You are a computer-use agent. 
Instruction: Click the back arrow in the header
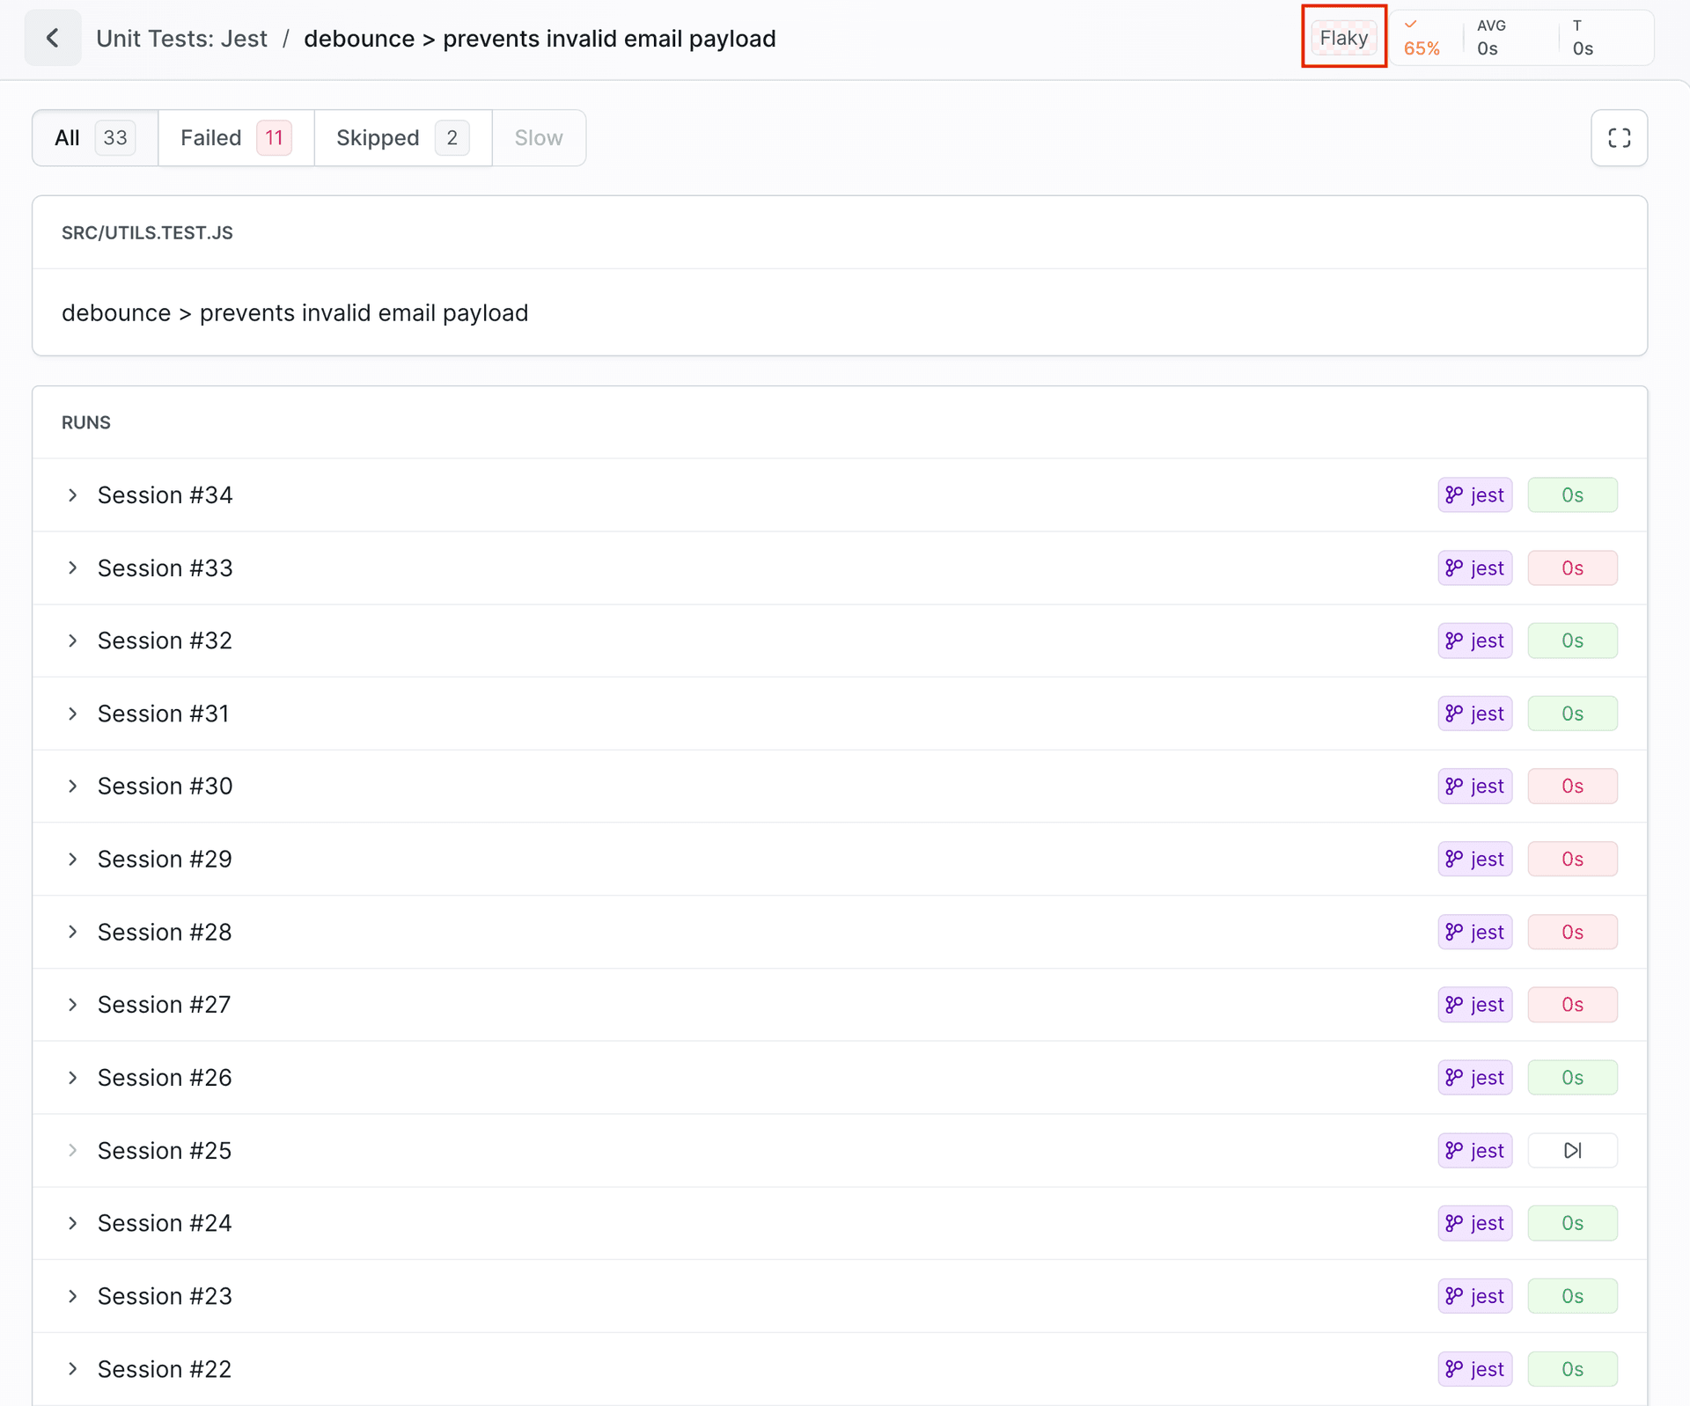52,38
